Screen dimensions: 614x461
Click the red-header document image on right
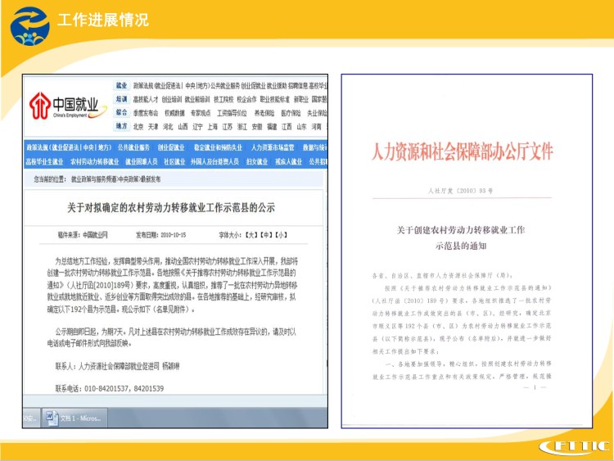tap(468, 250)
